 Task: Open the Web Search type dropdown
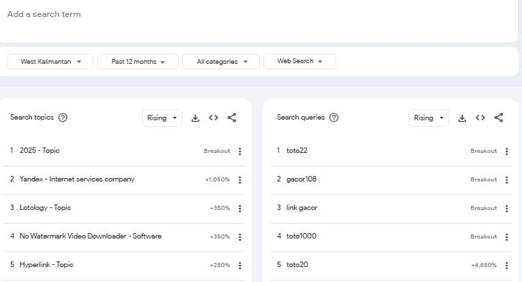[x=299, y=61]
